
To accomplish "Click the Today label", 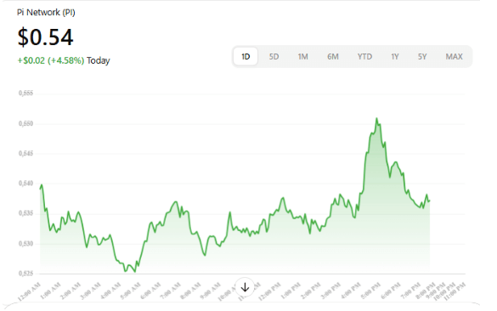I will pyautogui.click(x=99, y=60).
